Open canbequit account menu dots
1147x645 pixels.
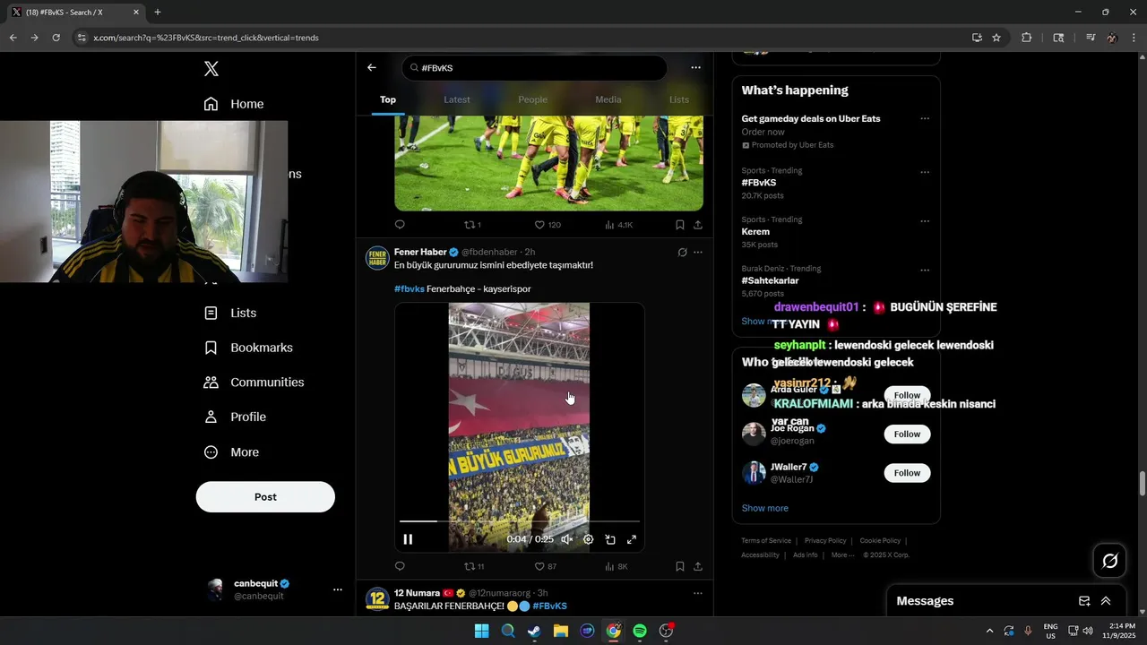338,589
